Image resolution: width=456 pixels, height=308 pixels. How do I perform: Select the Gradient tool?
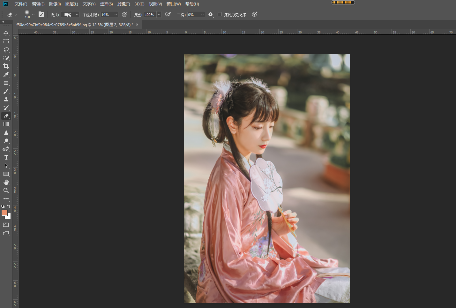[x=6, y=124]
